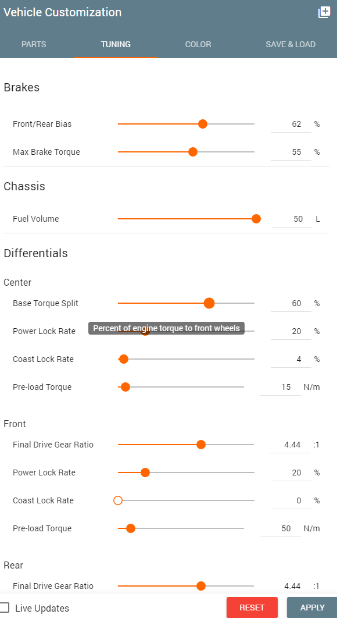337x618 pixels.
Task: Edit the Front/Rear Bias value field
Action: 291,125
